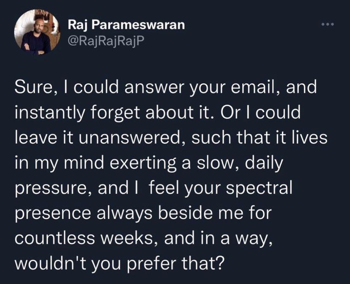This screenshot has width=350, height=284.
Task: Click the word 'countless' in the tweet
Action: [55, 238]
